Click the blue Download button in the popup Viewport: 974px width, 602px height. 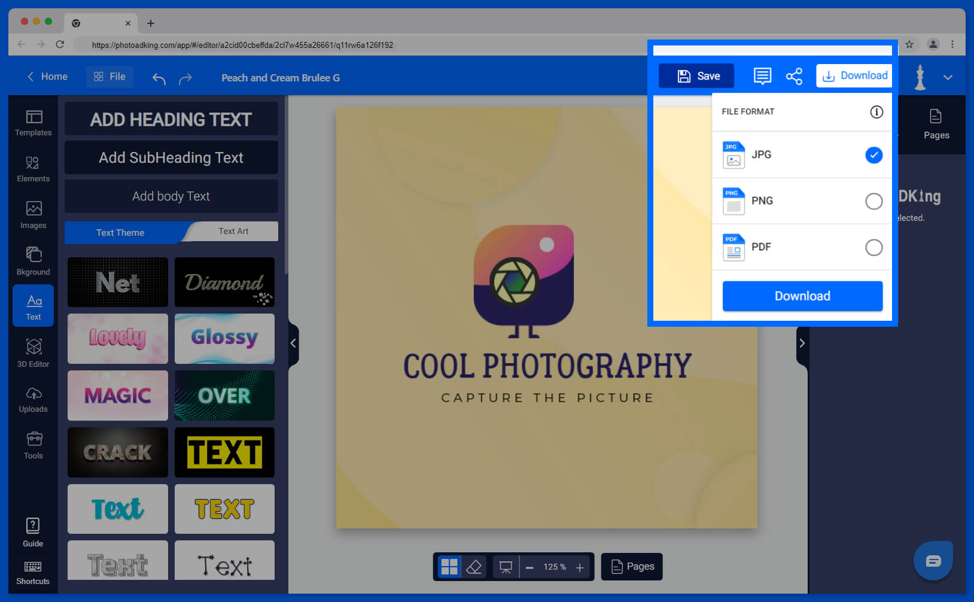pos(802,296)
